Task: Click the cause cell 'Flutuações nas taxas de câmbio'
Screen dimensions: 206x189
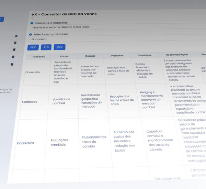Action: [94, 142]
